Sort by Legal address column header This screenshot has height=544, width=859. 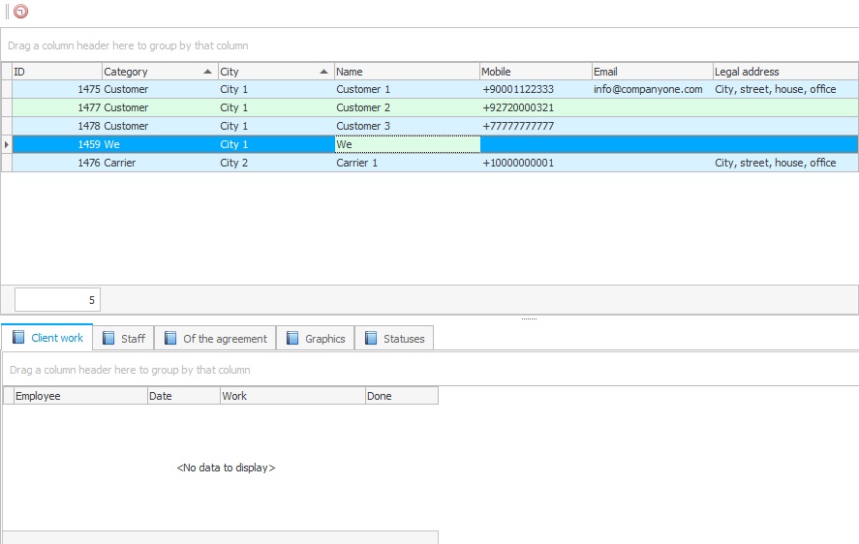coord(784,72)
